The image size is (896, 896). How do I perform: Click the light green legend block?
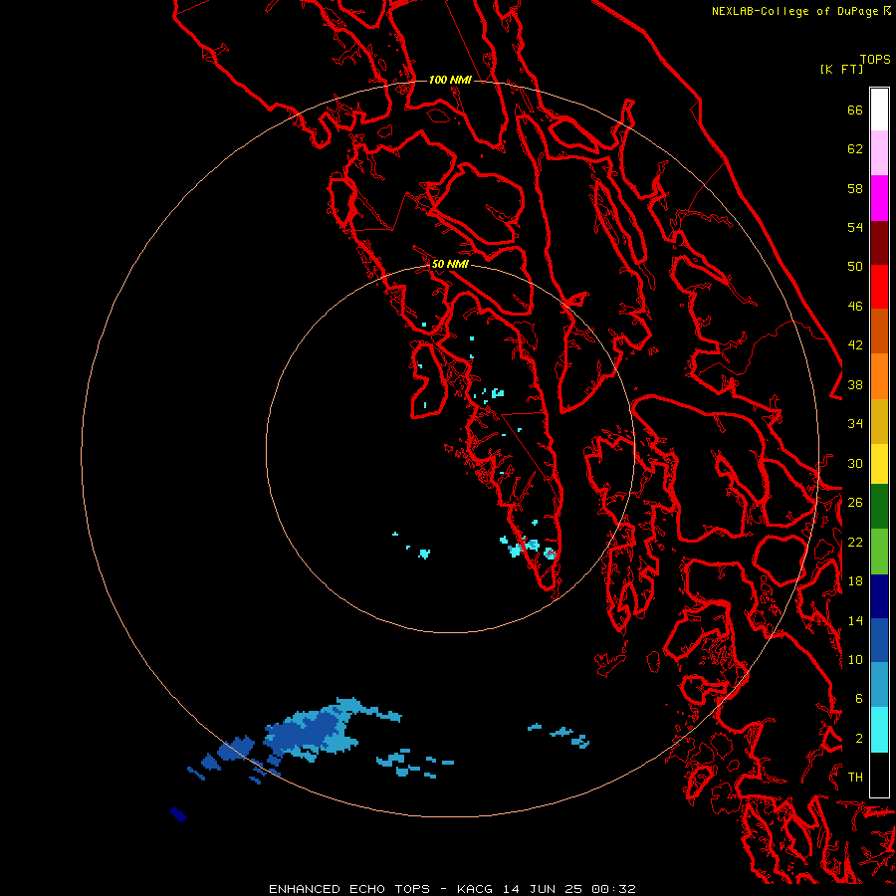pos(879,552)
